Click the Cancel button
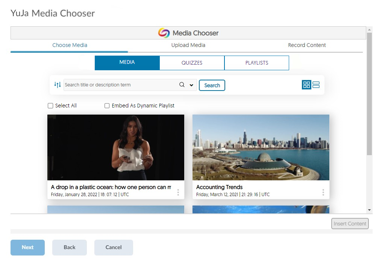The width and height of the screenshot is (382, 263). tap(114, 247)
